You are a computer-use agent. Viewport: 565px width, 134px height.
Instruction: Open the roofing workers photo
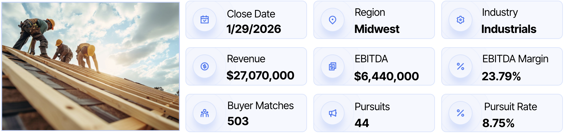(x=91, y=66)
